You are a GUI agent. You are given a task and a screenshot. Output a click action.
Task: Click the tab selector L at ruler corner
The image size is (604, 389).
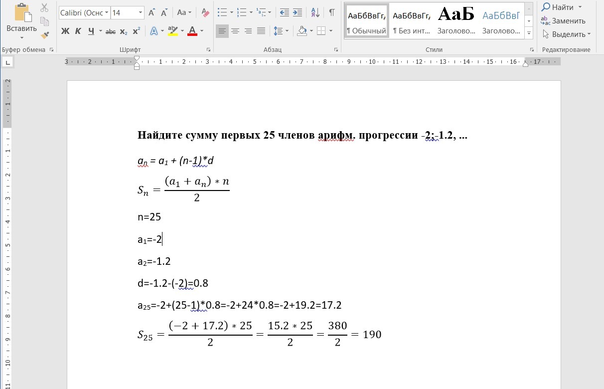pyautogui.click(x=7, y=62)
